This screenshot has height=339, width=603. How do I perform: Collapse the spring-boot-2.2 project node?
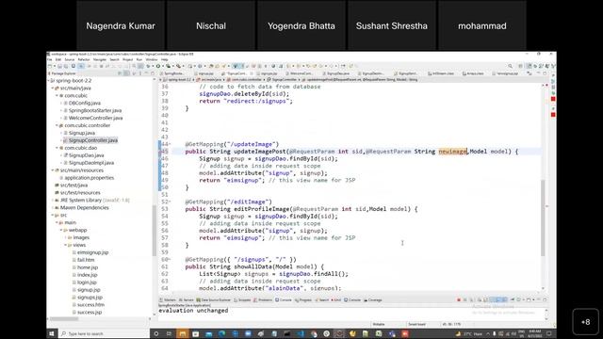pyautogui.click(x=49, y=81)
